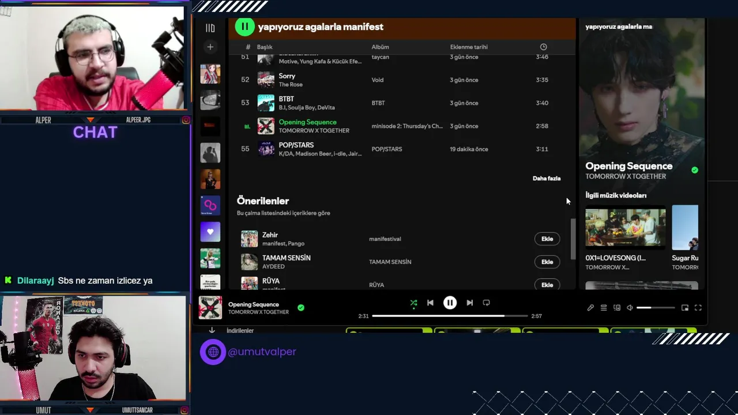The image size is (738, 415).
Task: Open the İndirilenler downloads arrow icon
Action: tap(212, 330)
